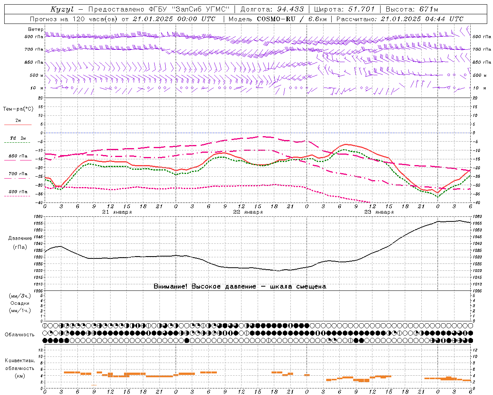Click the Ветер wind panel label

(x=35, y=29)
